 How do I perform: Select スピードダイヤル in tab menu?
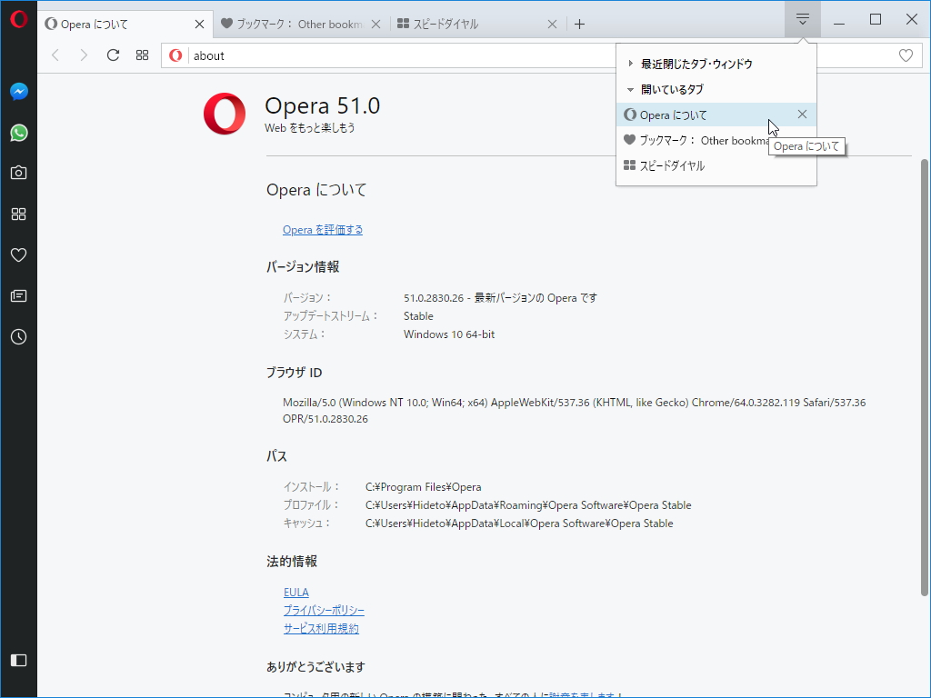pyautogui.click(x=716, y=165)
